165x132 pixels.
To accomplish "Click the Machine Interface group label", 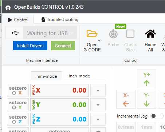I will point(42,60).
